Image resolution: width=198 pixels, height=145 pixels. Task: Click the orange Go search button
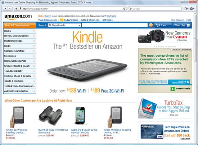tap(151, 25)
